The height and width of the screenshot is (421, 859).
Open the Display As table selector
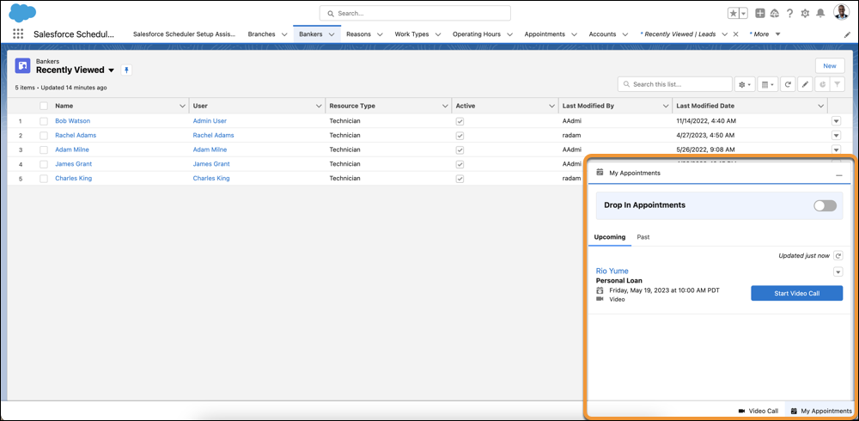(769, 84)
